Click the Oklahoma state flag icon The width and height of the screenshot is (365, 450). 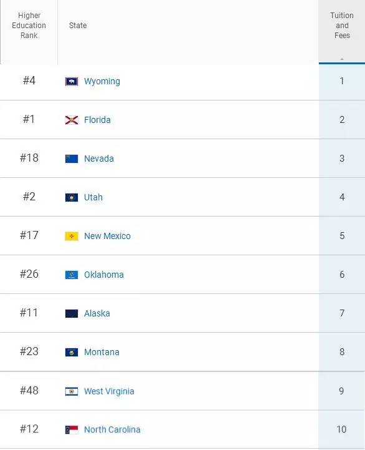pos(72,275)
